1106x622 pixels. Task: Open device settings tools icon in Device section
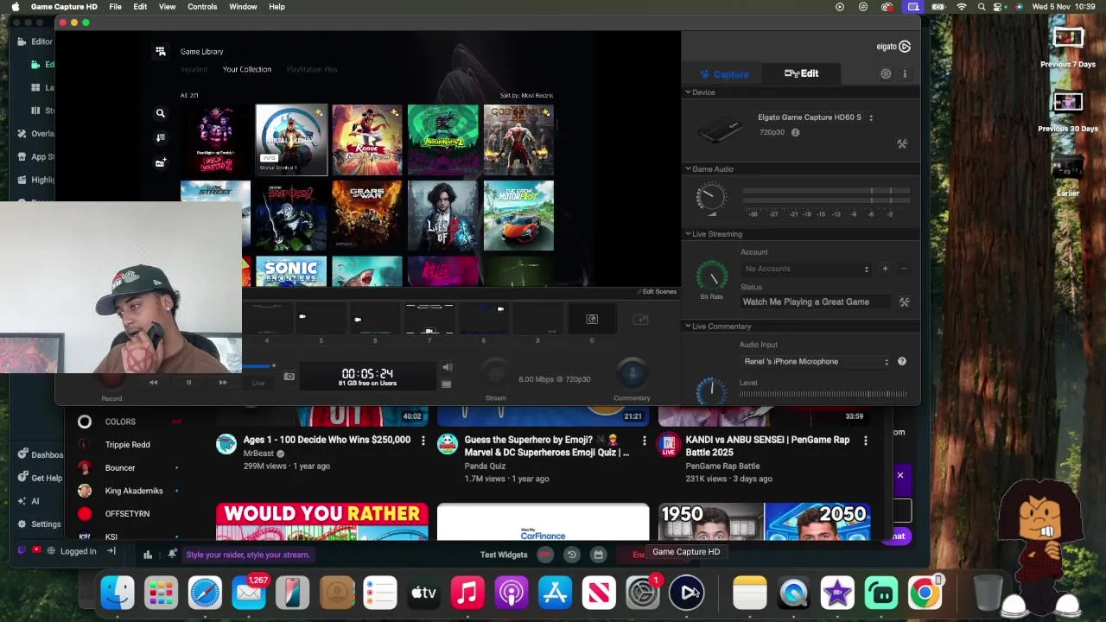click(902, 143)
